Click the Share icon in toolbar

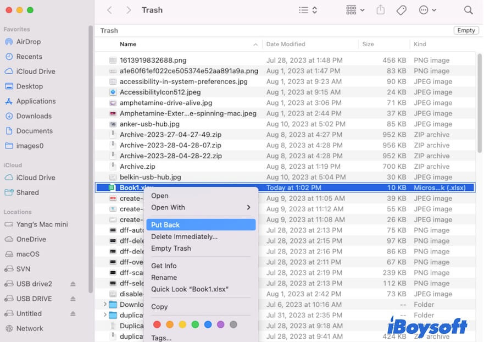[381, 10]
